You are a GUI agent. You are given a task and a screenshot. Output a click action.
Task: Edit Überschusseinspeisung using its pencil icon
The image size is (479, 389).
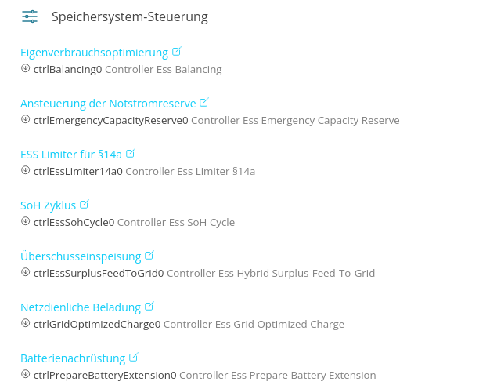pyautogui.click(x=149, y=255)
